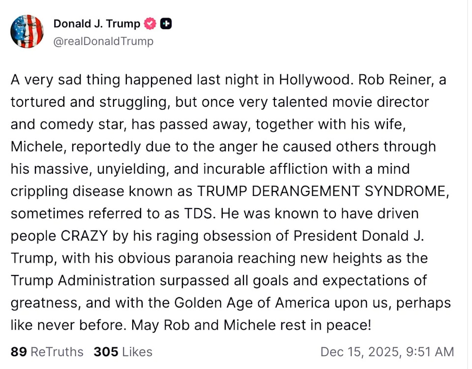472x369 pixels.
Task: Click the display name Donald J. Trump
Action: 96,23
